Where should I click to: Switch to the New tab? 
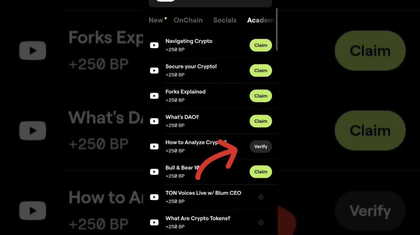156,20
